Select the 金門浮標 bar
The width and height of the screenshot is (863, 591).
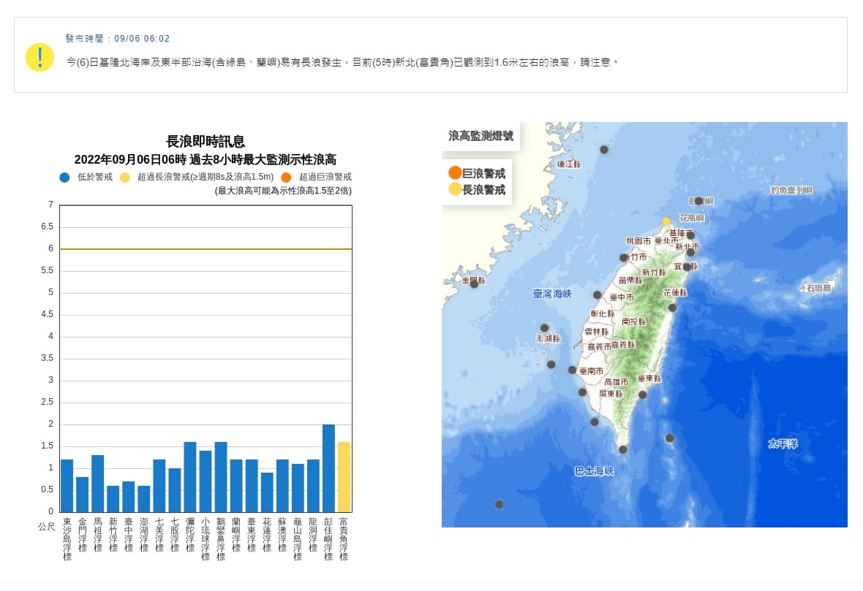click(x=82, y=495)
